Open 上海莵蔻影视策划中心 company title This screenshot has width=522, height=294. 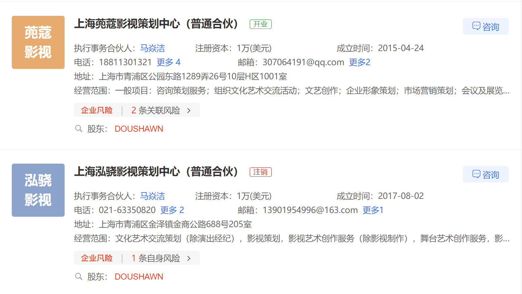click(156, 24)
